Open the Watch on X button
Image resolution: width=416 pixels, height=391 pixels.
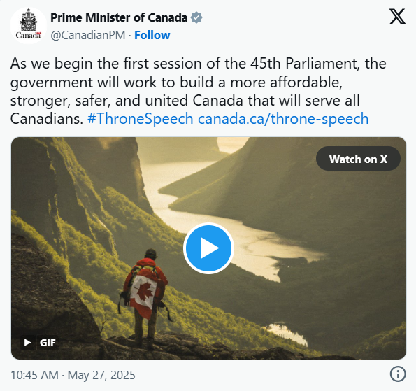(358, 159)
